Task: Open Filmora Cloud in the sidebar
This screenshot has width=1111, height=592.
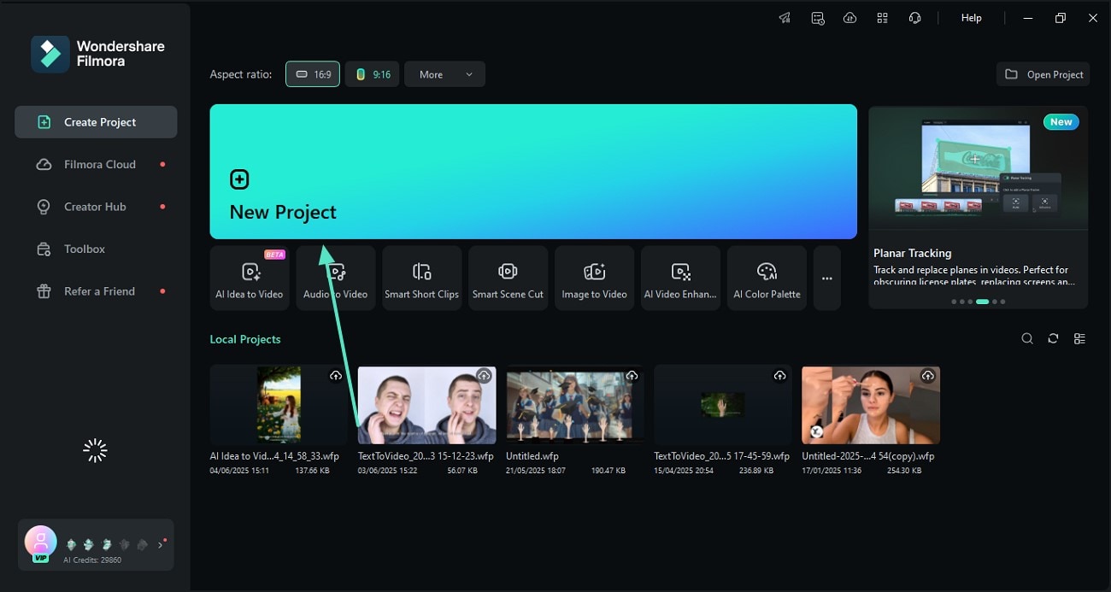Action: click(x=96, y=164)
